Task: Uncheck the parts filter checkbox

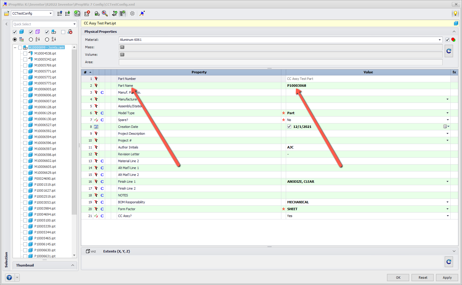Action: point(15,32)
